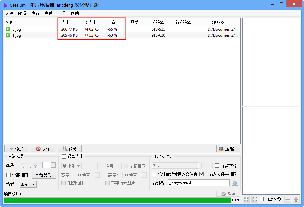The image size is (304, 207).
Task: Open the 文件 menu
Action: tap(9, 13)
